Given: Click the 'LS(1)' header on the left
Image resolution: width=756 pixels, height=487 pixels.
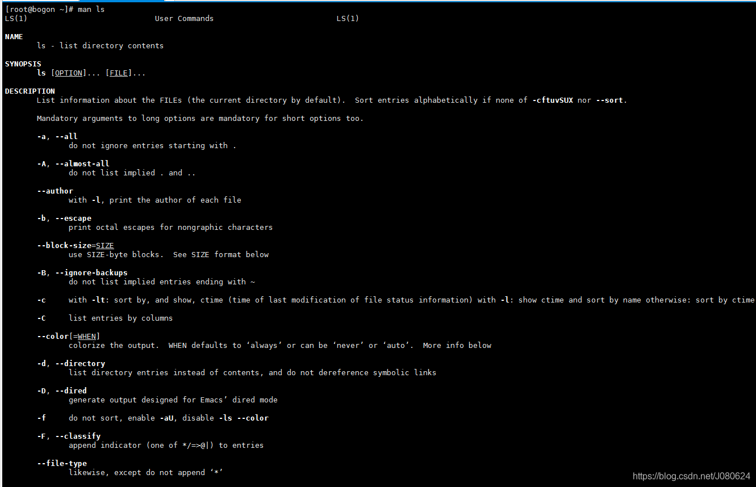Looking at the screenshot, I should click(x=16, y=18).
